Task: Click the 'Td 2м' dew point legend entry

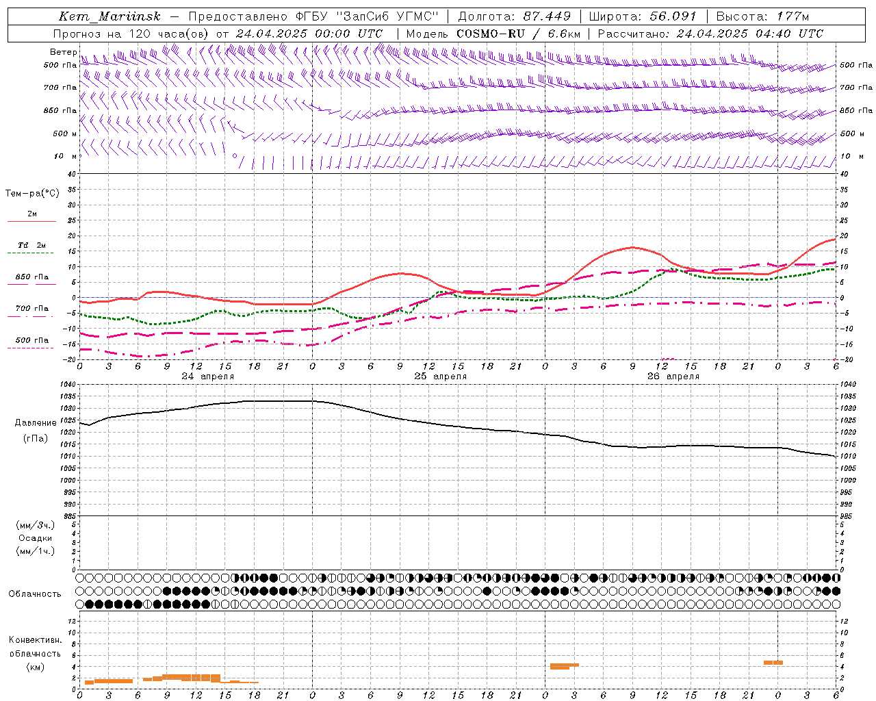Action: point(32,245)
